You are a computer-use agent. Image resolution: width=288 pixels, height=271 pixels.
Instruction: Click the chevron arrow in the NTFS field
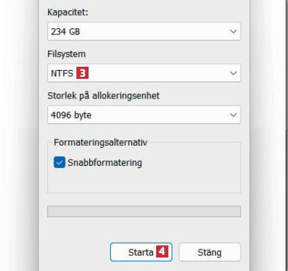[x=233, y=73]
